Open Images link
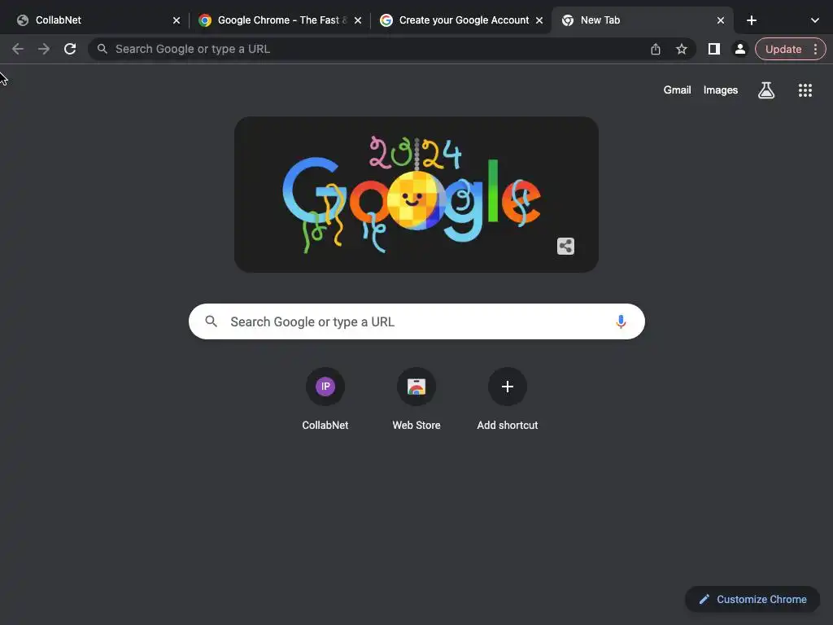Screen dimensions: 833x625 point(721,90)
